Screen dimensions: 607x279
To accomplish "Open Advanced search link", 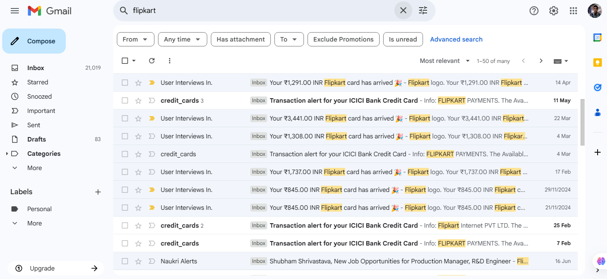I will (x=456, y=39).
